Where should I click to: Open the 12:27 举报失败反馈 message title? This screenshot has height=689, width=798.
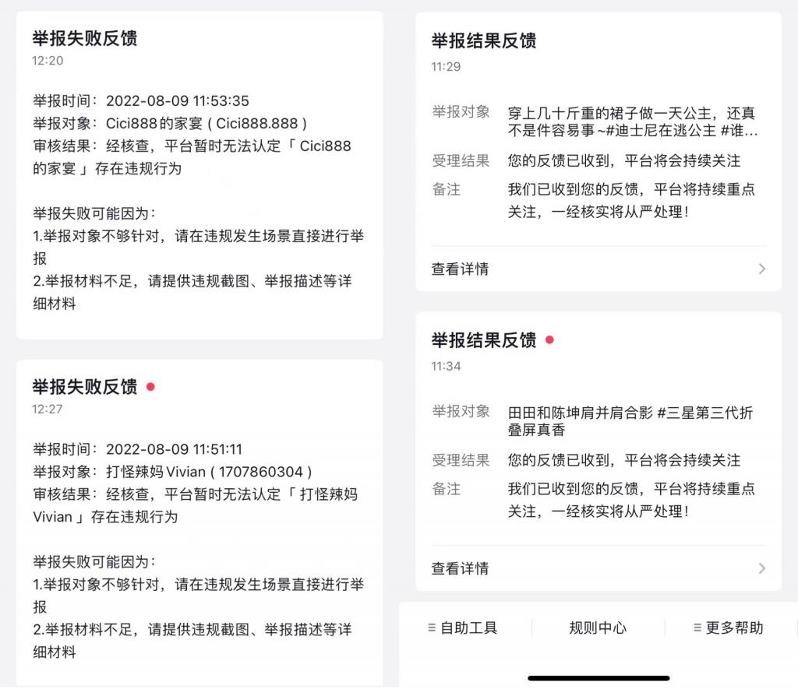coord(85,387)
